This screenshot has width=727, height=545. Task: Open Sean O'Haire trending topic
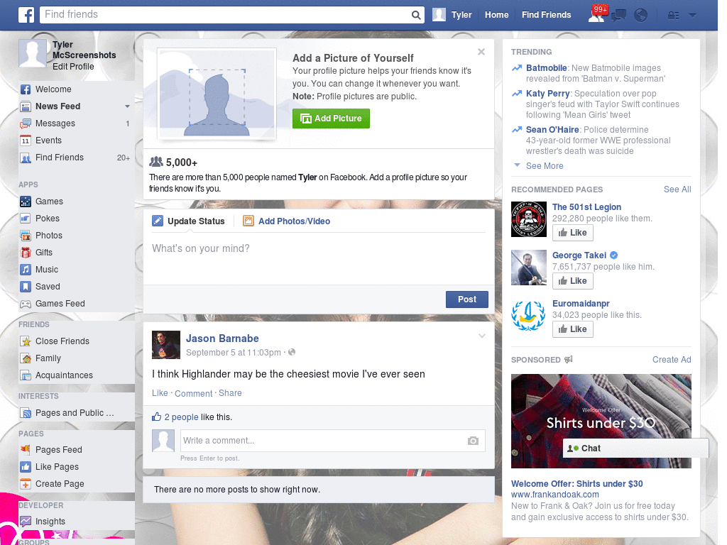pos(552,130)
